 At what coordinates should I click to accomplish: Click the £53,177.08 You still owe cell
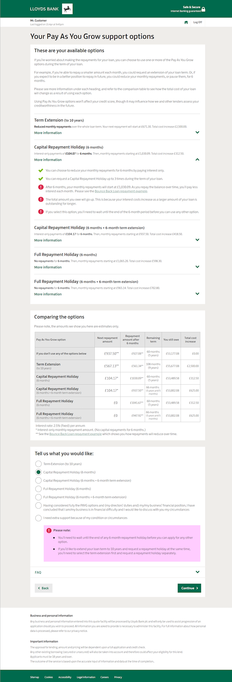(171, 353)
